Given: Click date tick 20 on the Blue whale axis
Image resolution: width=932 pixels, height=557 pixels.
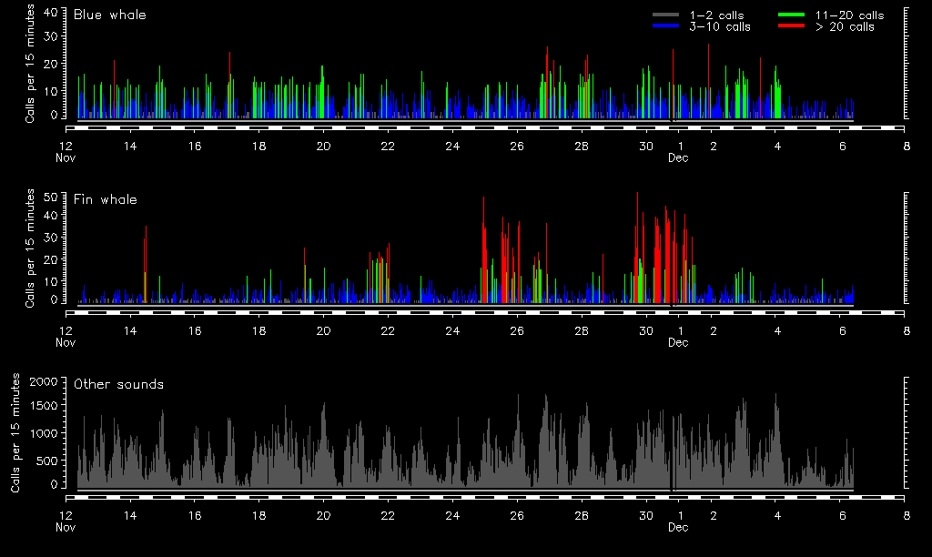Looking at the screenshot, I should click(323, 146).
